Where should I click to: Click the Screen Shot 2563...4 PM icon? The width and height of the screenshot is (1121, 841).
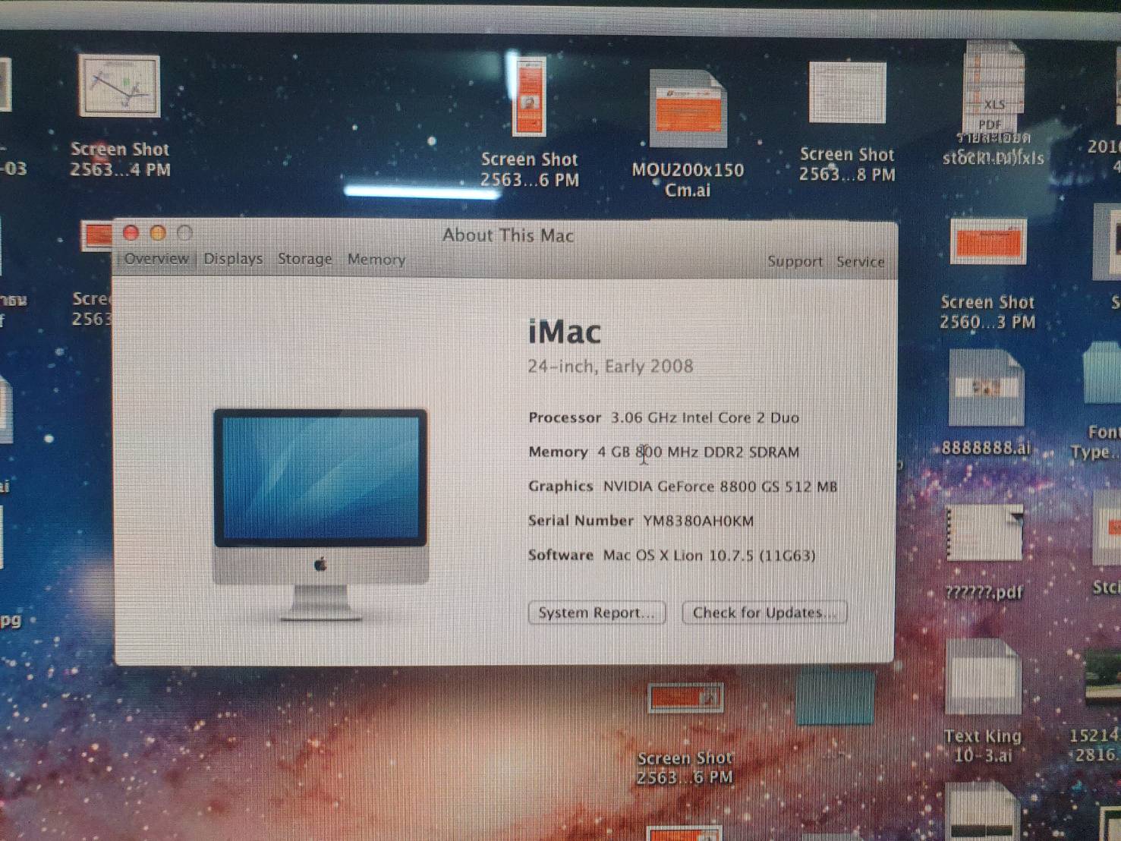coord(119,87)
